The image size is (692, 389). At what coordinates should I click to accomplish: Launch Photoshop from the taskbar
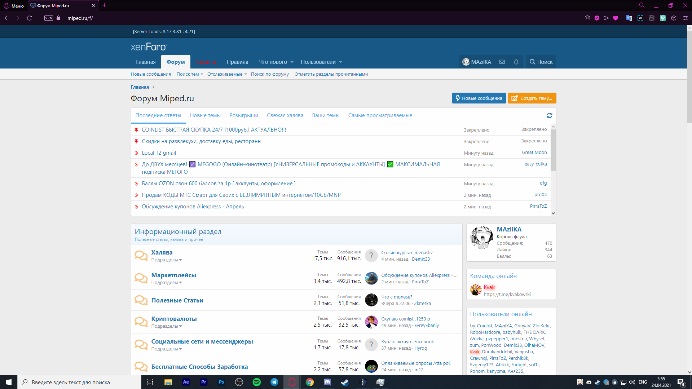[221, 382]
